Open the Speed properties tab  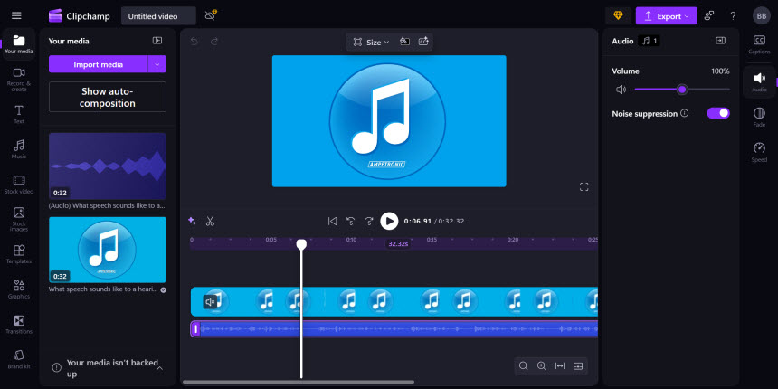point(759,152)
